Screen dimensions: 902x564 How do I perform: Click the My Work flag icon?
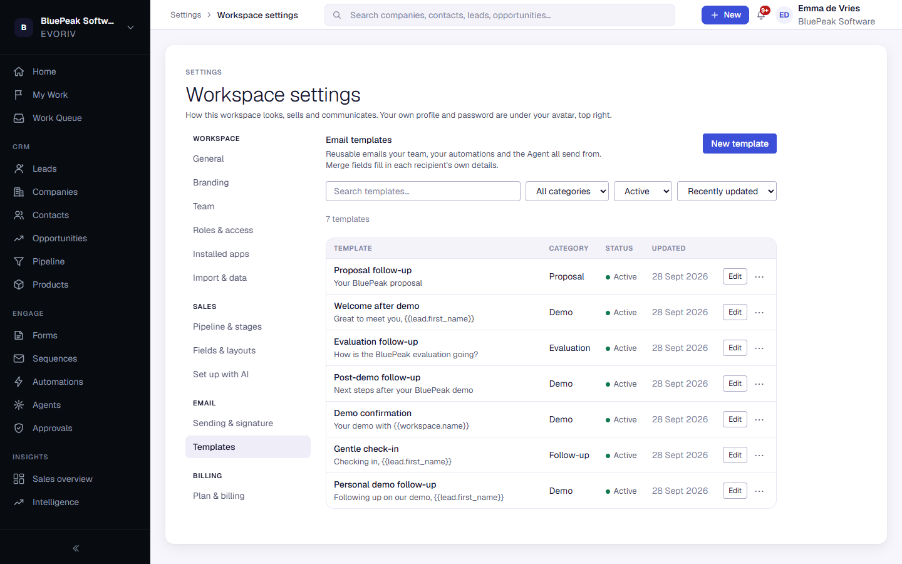coord(19,95)
